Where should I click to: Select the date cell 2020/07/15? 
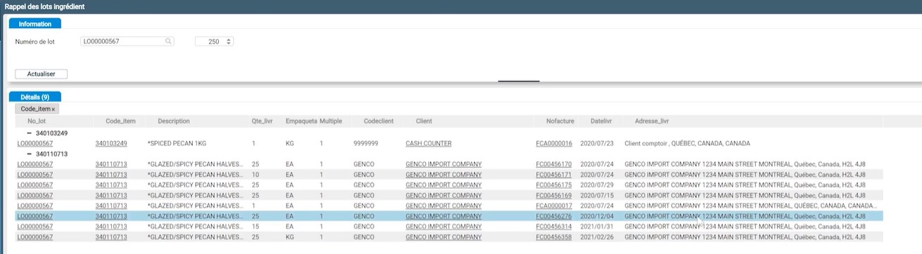tap(595, 195)
